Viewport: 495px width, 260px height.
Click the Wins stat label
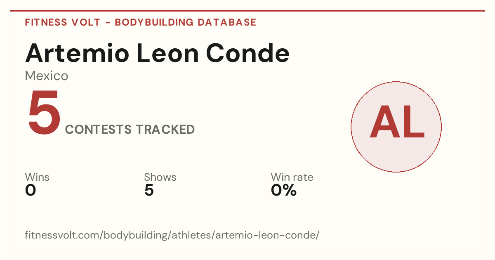coord(37,177)
